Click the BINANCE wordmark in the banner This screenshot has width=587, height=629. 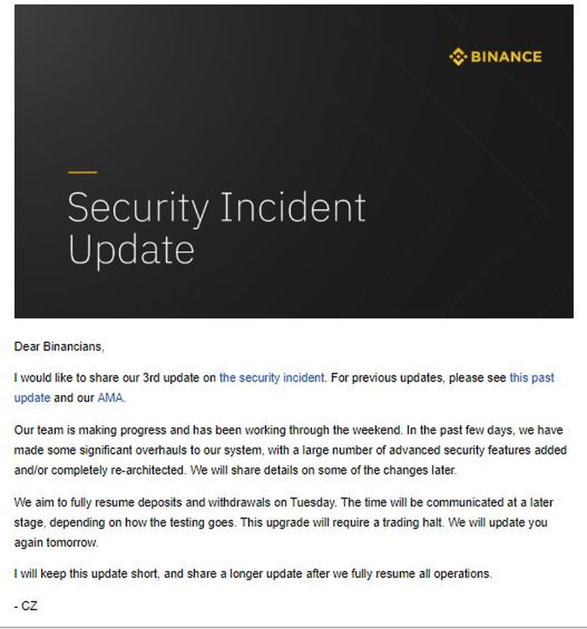506,57
